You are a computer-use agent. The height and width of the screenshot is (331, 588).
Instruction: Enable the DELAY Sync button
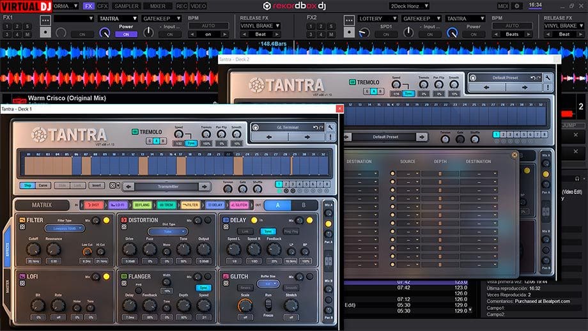click(x=268, y=231)
